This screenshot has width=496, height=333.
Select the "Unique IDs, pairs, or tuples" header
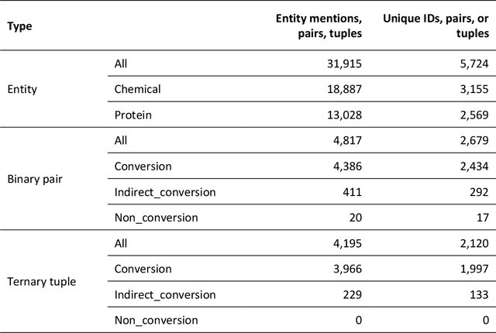438,25
